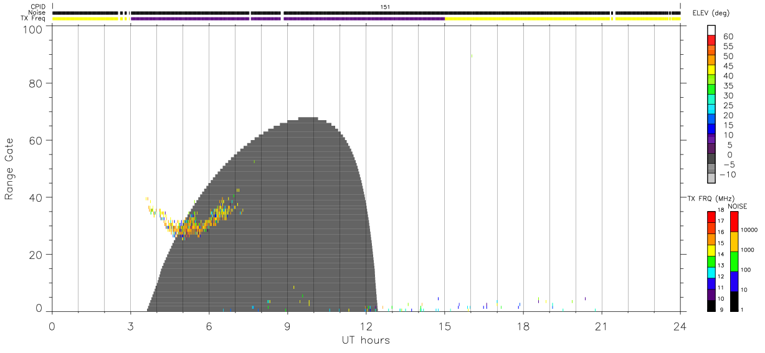Click '6' on the UT hours axis
The width and height of the screenshot is (765, 353).
(x=209, y=326)
